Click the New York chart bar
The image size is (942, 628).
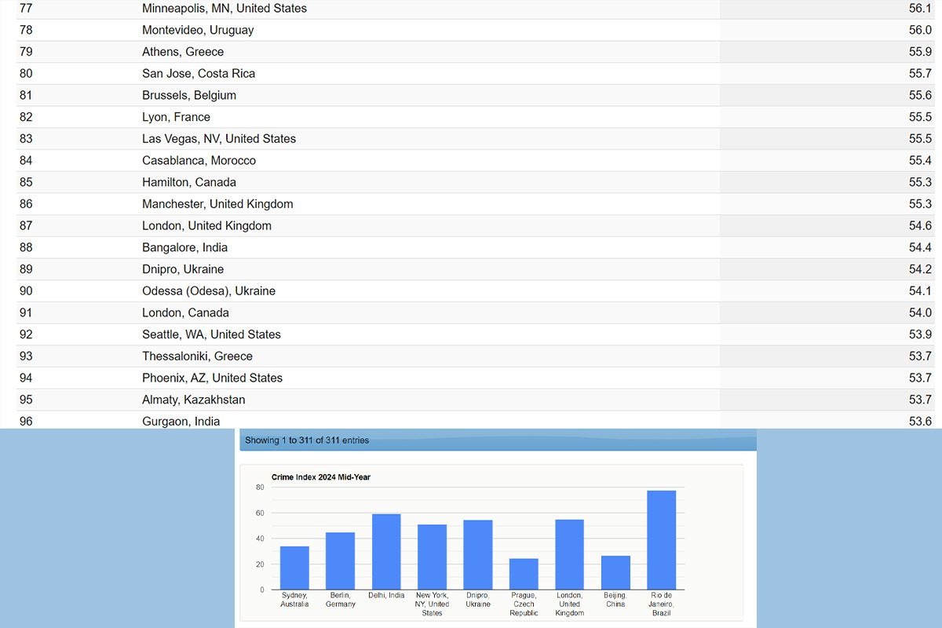[x=432, y=557]
